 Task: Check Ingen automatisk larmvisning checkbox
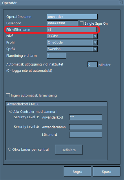coord(8,95)
